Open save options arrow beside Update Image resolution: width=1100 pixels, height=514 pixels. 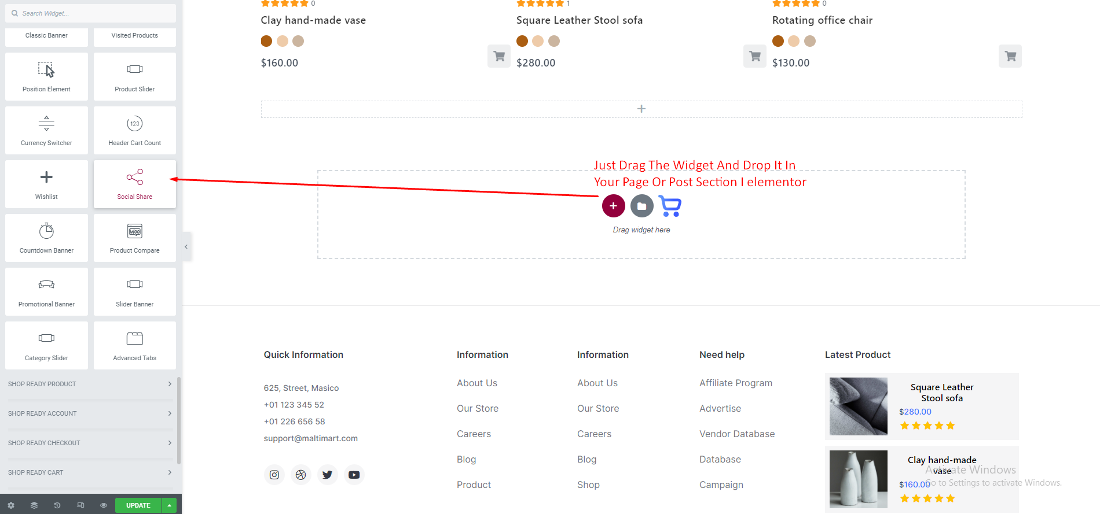(x=169, y=505)
